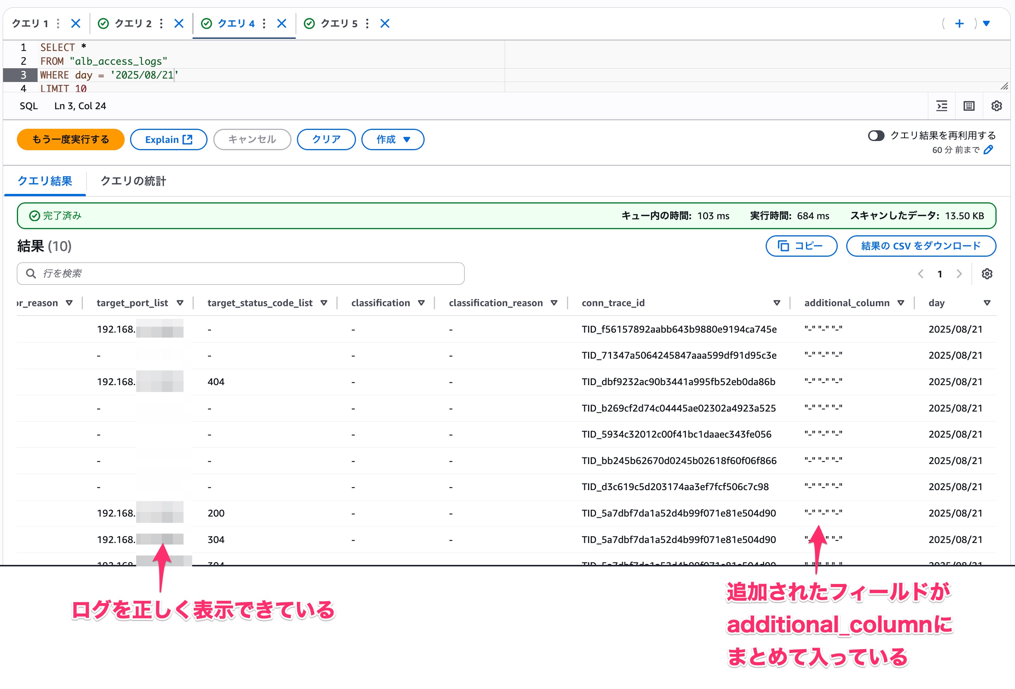This screenshot has width=1015, height=689.
Task: Click the keyboard shortcuts icon in editor
Action: coord(969,106)
